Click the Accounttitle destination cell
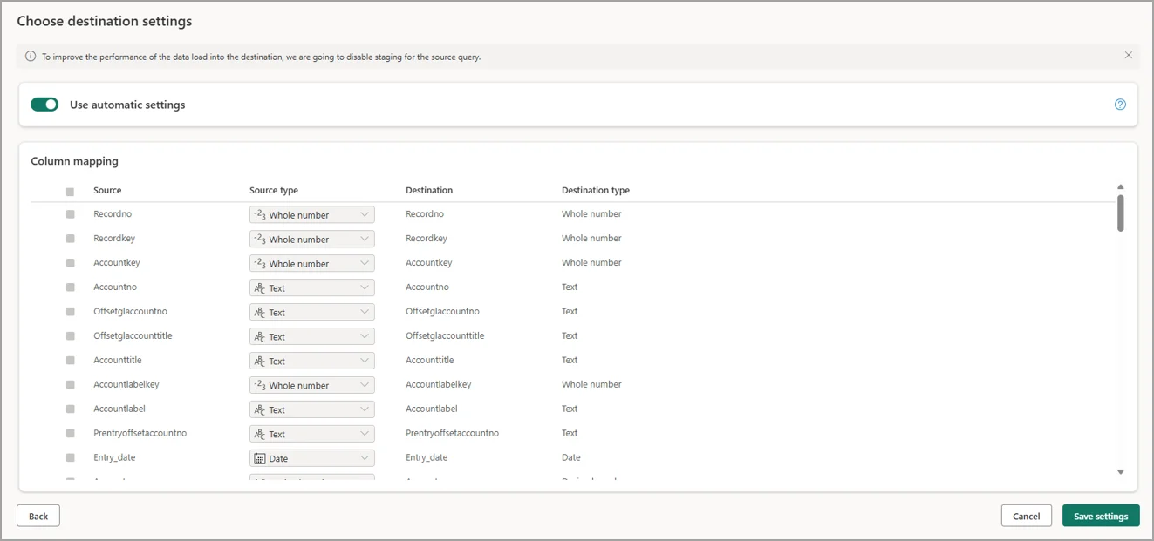 coord(430,360)
